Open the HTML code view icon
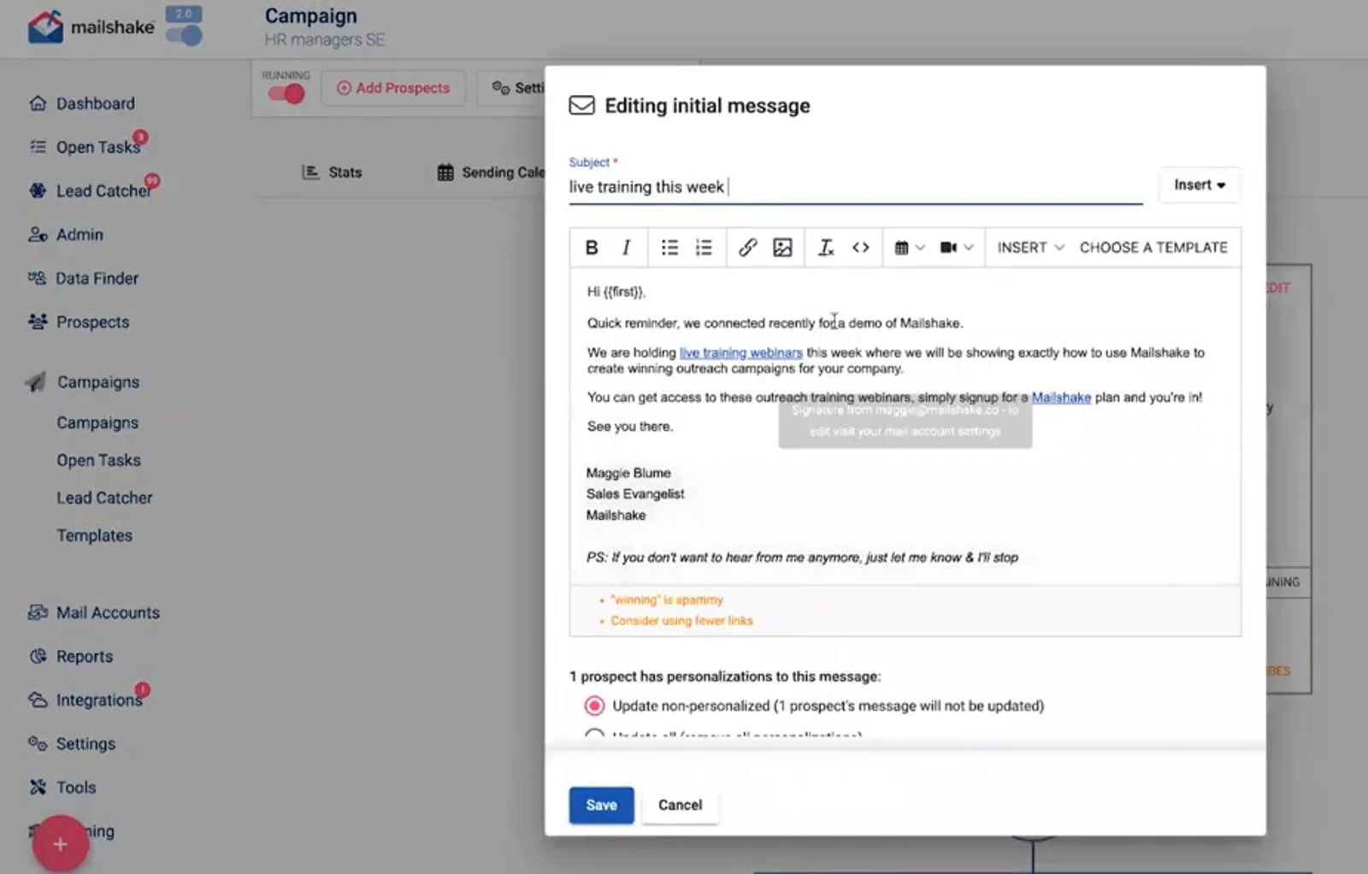Image resolution: width=1368 pixels, height=874 pixels. [x=861, y=247]
